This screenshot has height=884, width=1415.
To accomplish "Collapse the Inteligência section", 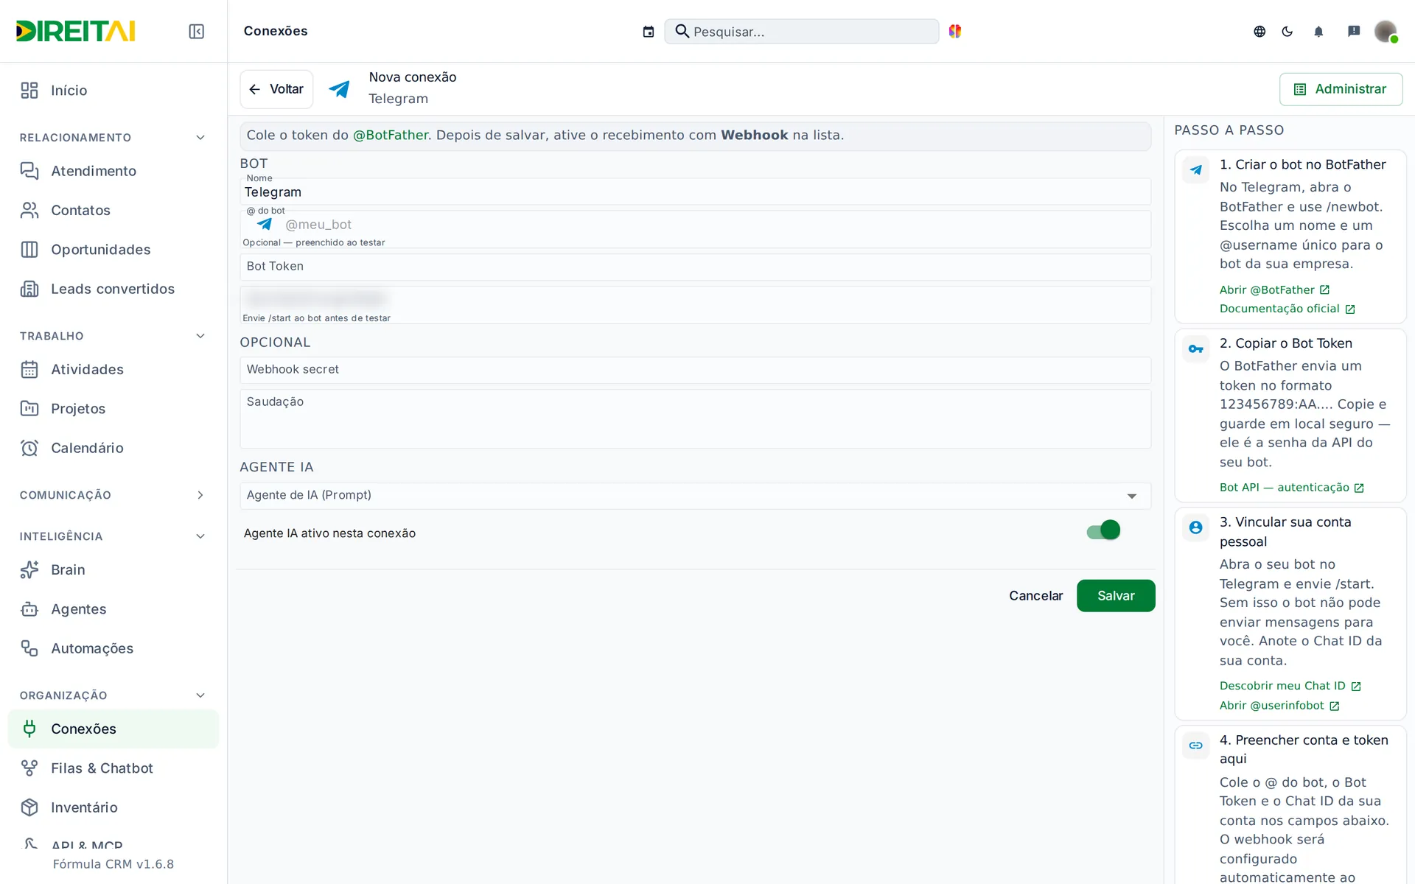I will coord(200,536).
